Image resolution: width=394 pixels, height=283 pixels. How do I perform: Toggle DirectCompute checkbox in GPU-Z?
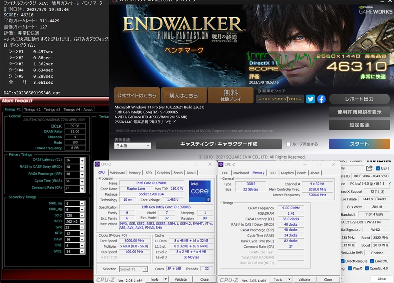(x=342, y=261)
